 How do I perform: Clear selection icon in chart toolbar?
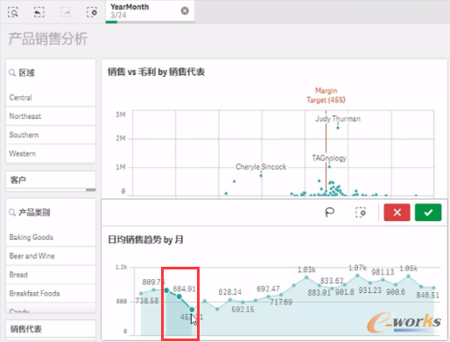[361, 213]
